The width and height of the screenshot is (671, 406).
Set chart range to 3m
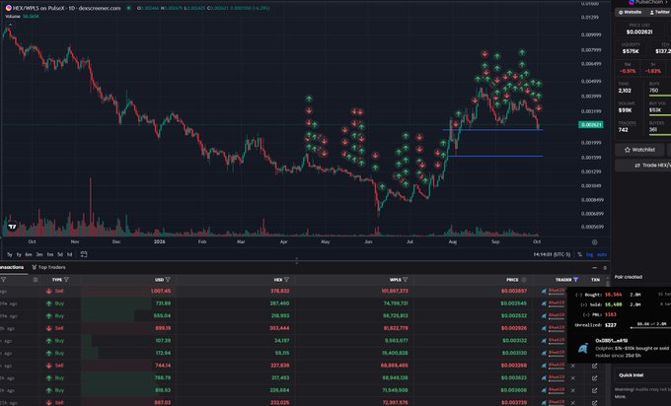point(39,254)
